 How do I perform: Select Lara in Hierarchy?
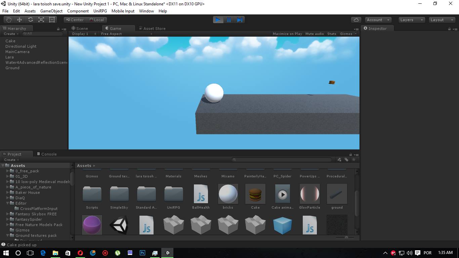click(x=9, y=57)
